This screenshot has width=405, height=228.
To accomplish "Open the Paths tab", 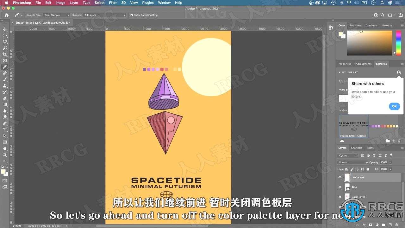I will tap(370, 148).
